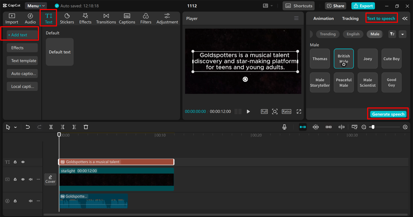
Task: Click the timeline zoom-to-fit ruler icon
Action: [x=355, y=127]
